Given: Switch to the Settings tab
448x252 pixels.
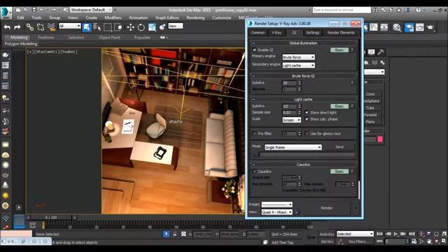Looking at the screenshot, I should click(313, 33).
